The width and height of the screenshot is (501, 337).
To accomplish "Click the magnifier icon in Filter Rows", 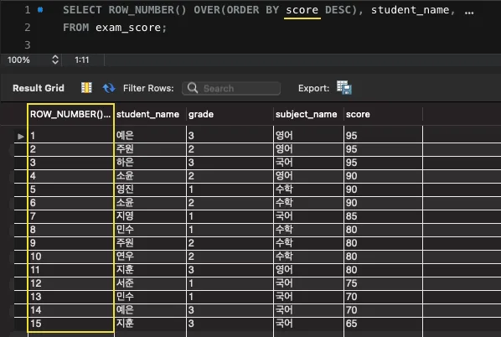I will point(193,88).
